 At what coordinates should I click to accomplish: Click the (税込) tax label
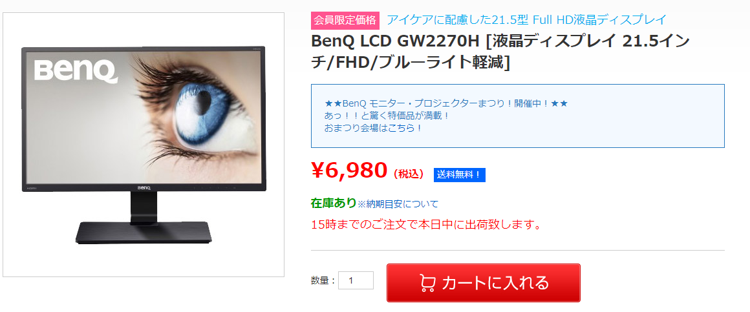point(409,174)
